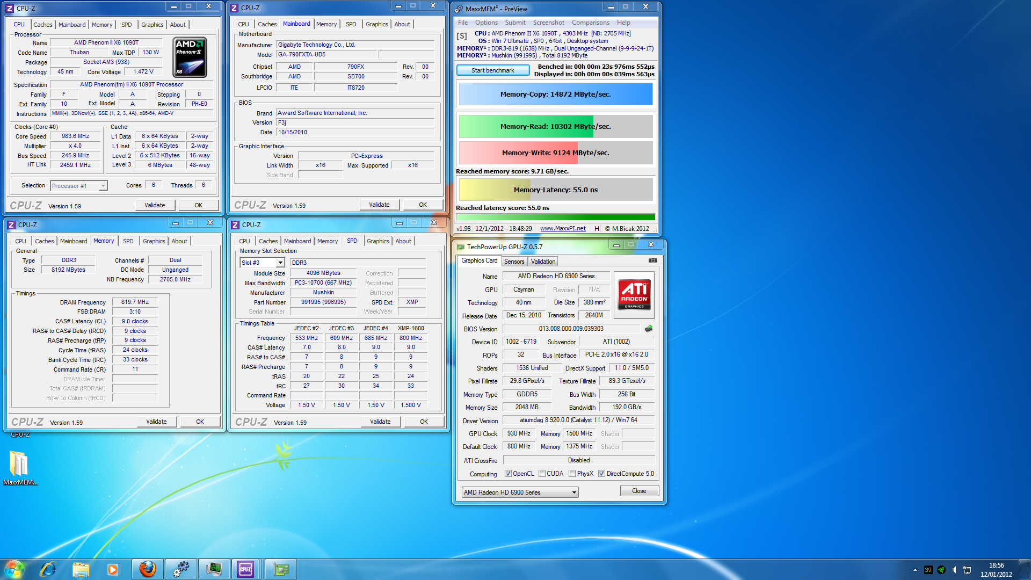Click OK in the CPU-Z SPD window
Image resolution: width=1031 pixels, height=580 pixels.
[x=424, y=422]
